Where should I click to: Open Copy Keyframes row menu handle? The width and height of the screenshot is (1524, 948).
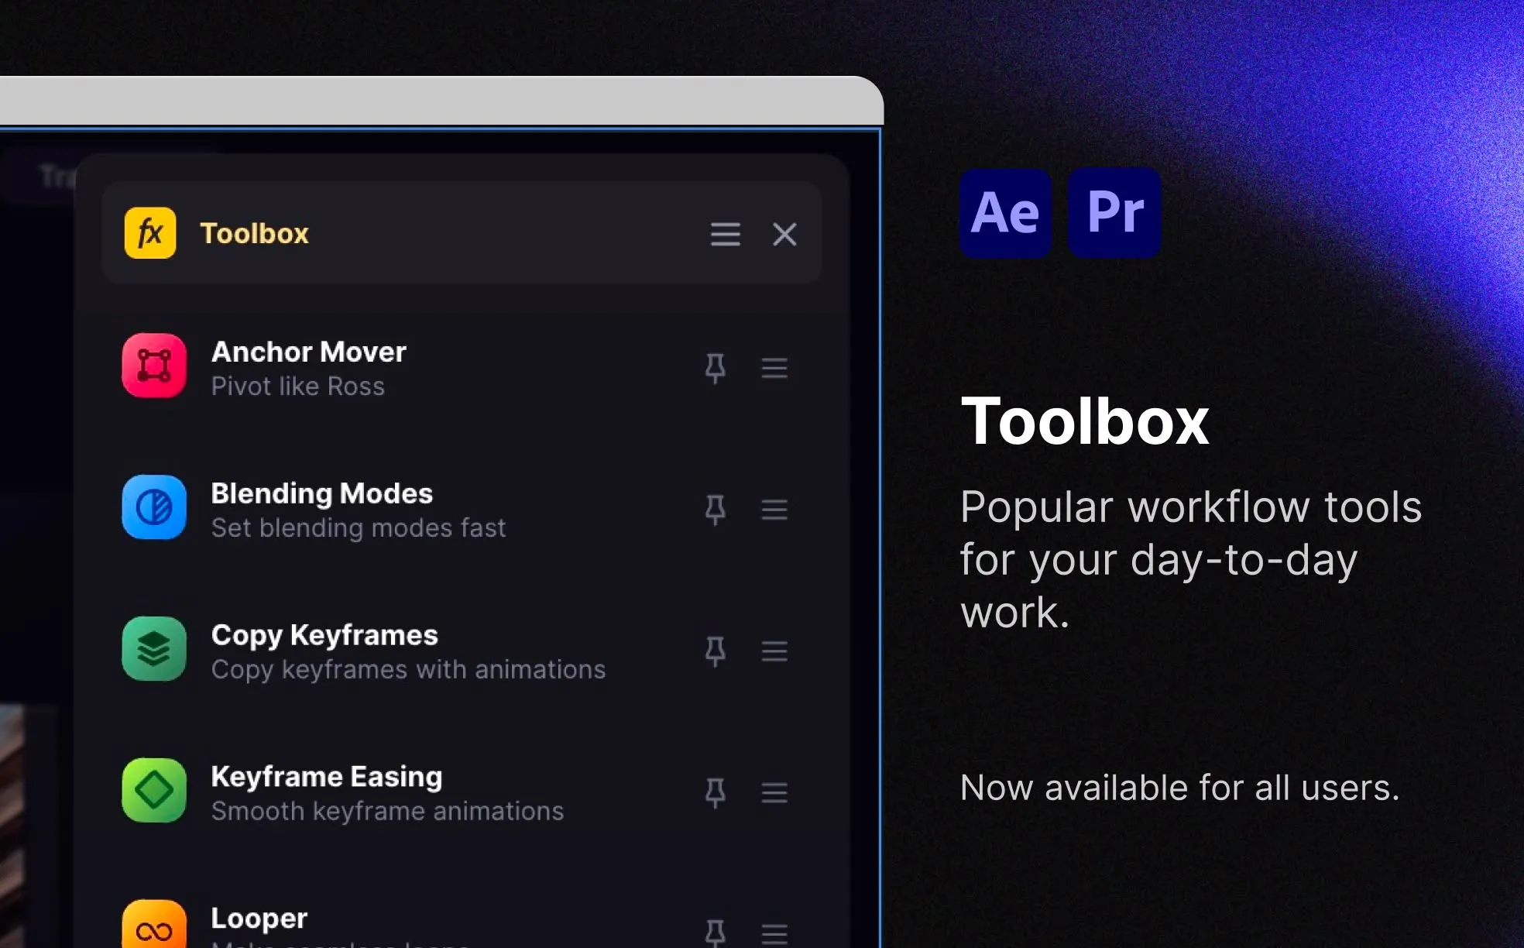[774, 651]
